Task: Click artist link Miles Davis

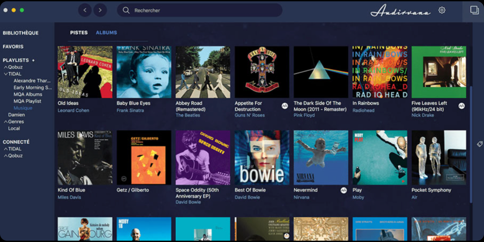Action: [69, 197]
